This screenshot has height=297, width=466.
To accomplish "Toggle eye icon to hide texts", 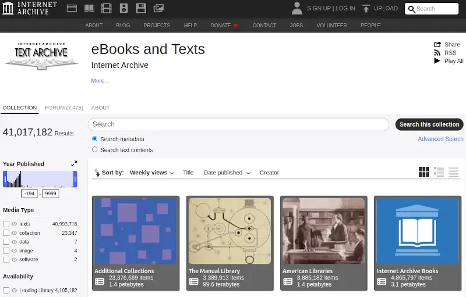I will (14, 224).
